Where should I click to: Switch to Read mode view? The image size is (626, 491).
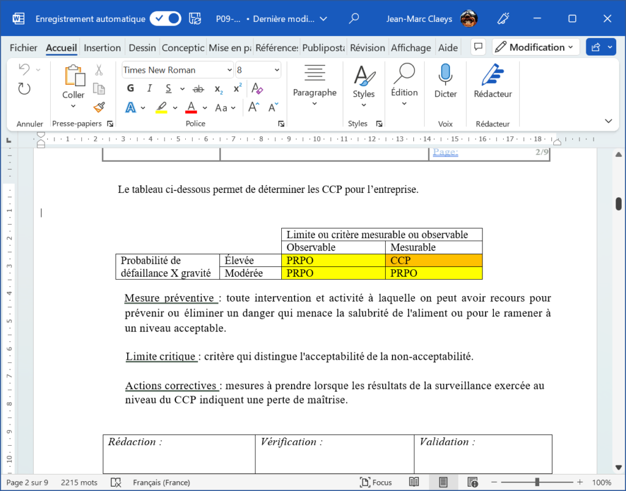[414, 482]
